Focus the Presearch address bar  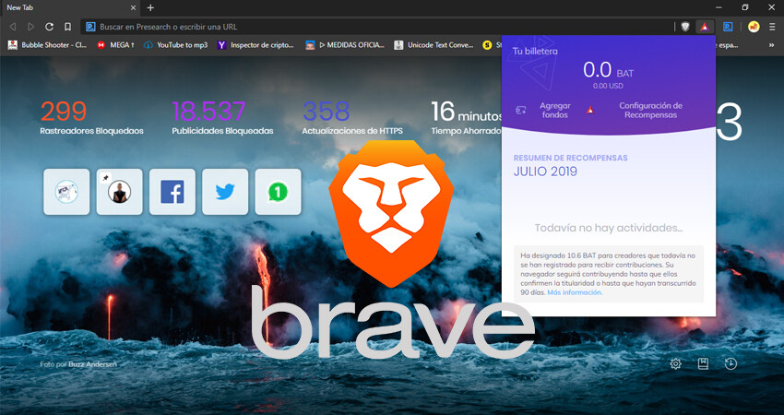(x=377, y=27)
